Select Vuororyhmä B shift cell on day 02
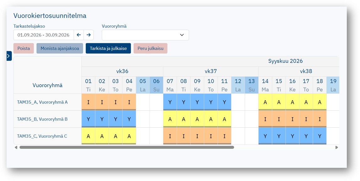This screenshot has width=360, height=181. (x=102, y=119)
